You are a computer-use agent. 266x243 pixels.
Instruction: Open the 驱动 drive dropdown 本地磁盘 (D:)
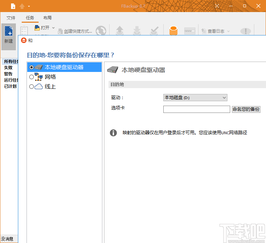[195, 98]
